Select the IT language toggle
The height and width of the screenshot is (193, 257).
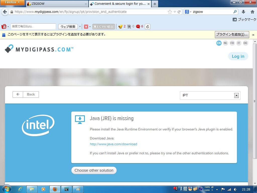(239, 43)
